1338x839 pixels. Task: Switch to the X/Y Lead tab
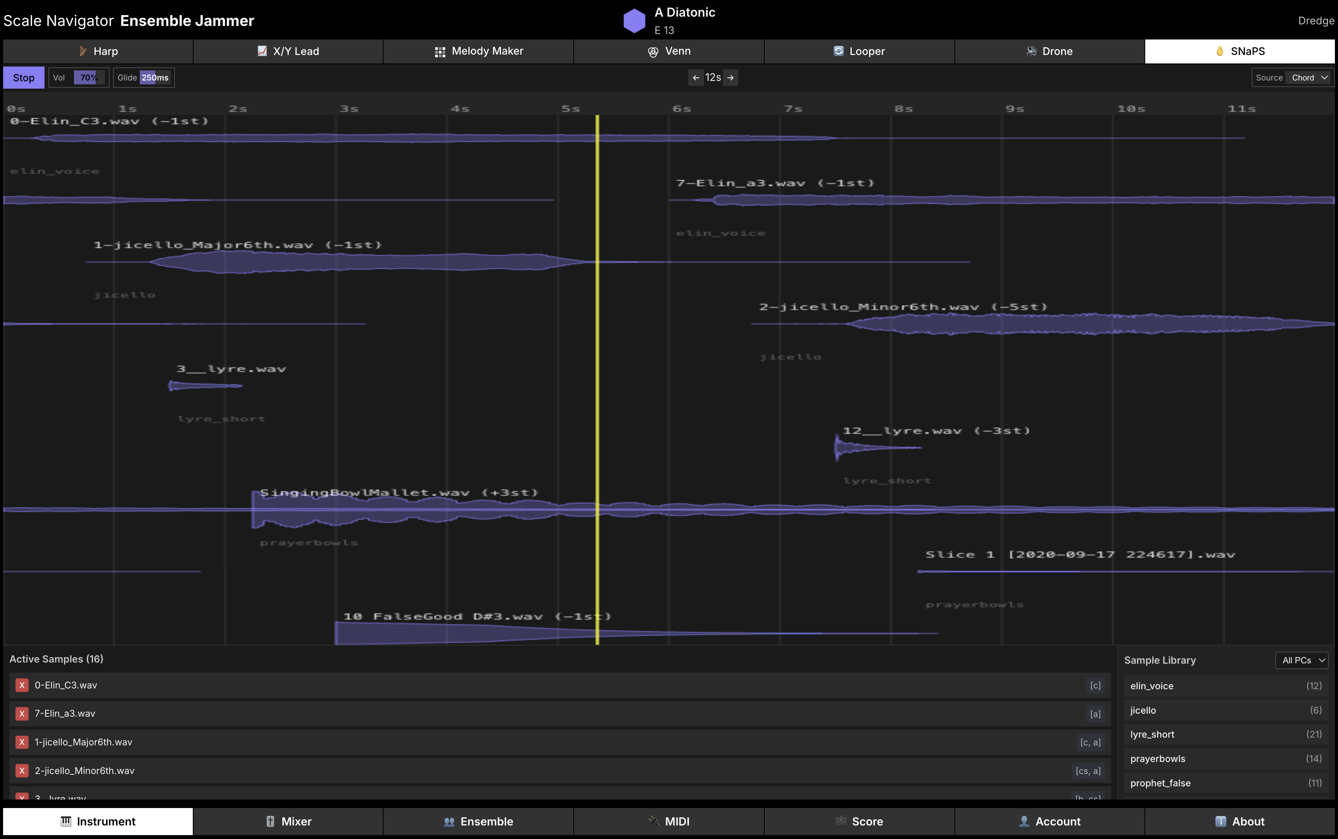[288, 51]
